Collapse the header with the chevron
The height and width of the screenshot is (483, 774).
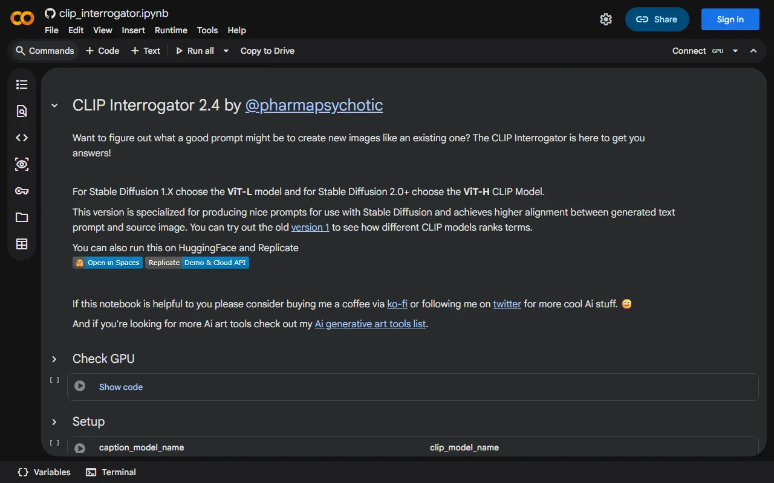click(753, 51)
